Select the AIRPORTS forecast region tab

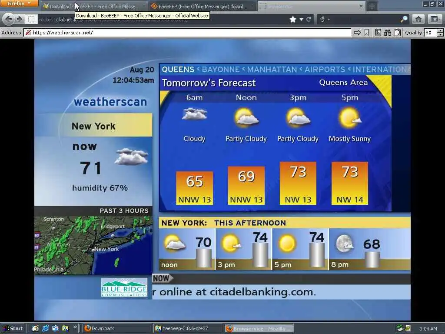325,70
